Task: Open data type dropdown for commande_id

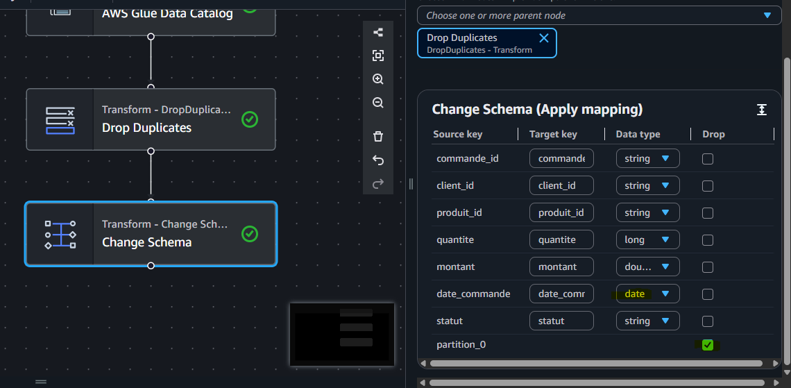Action: [648, 158]
